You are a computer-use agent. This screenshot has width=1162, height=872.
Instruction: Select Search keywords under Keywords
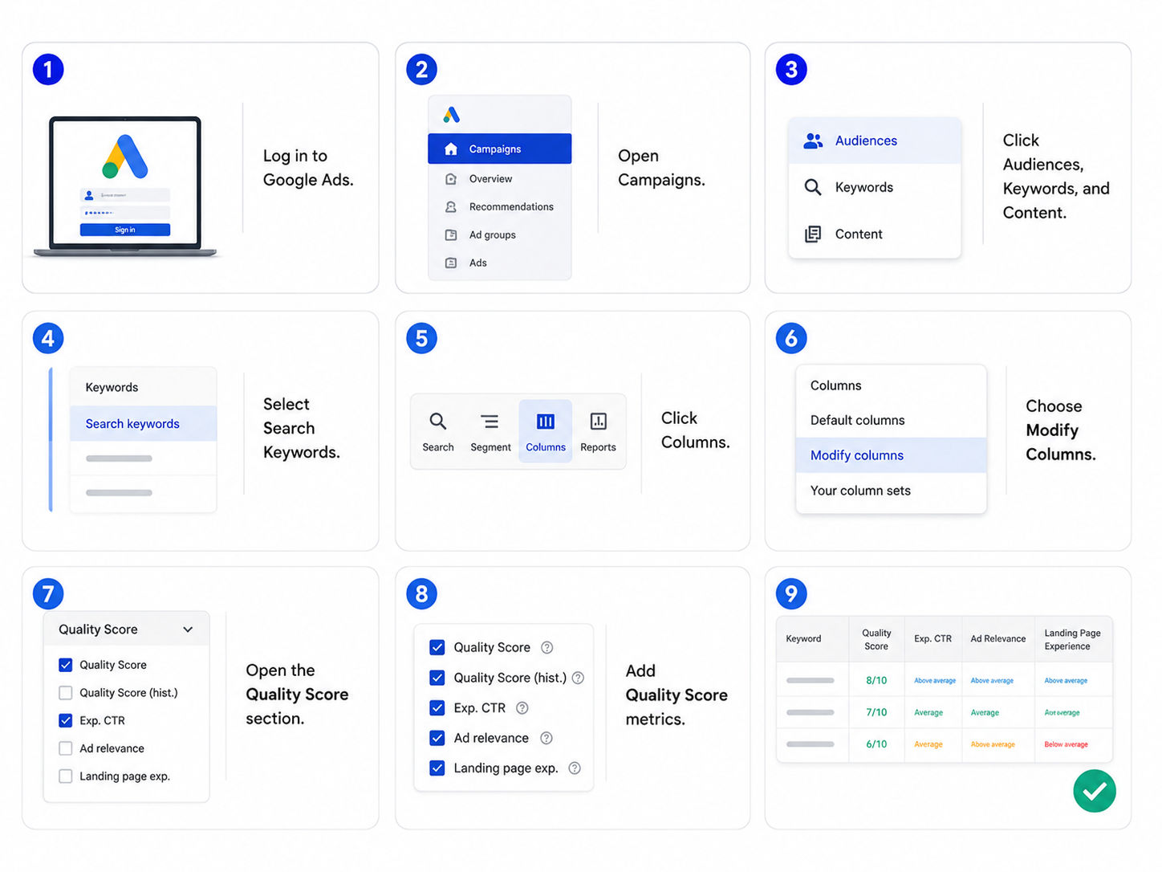coord(144,424)
